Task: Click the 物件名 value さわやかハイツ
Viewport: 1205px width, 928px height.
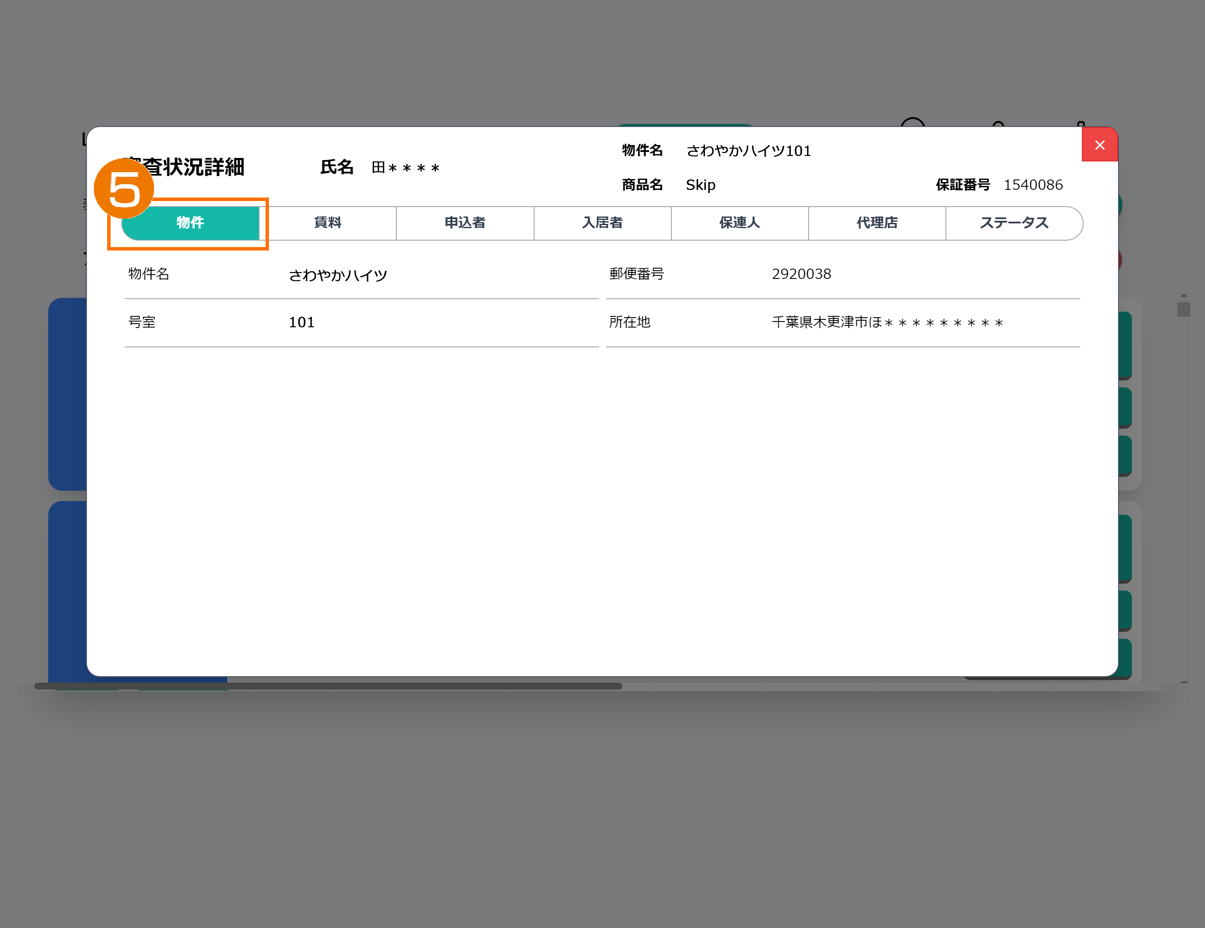Action: (338, 275)
